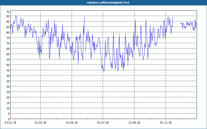Select the 80 value on the y-axis
This screenshot has height=129, width=207.
(x=8, y=33)
